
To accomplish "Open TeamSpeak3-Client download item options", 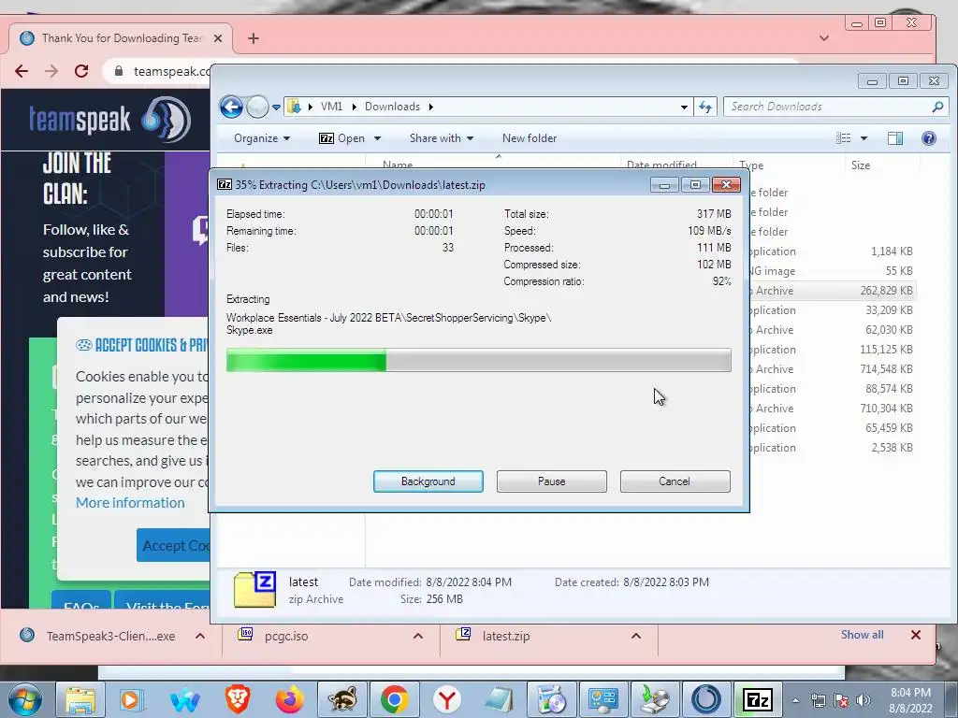I will [x=200, y=636].
